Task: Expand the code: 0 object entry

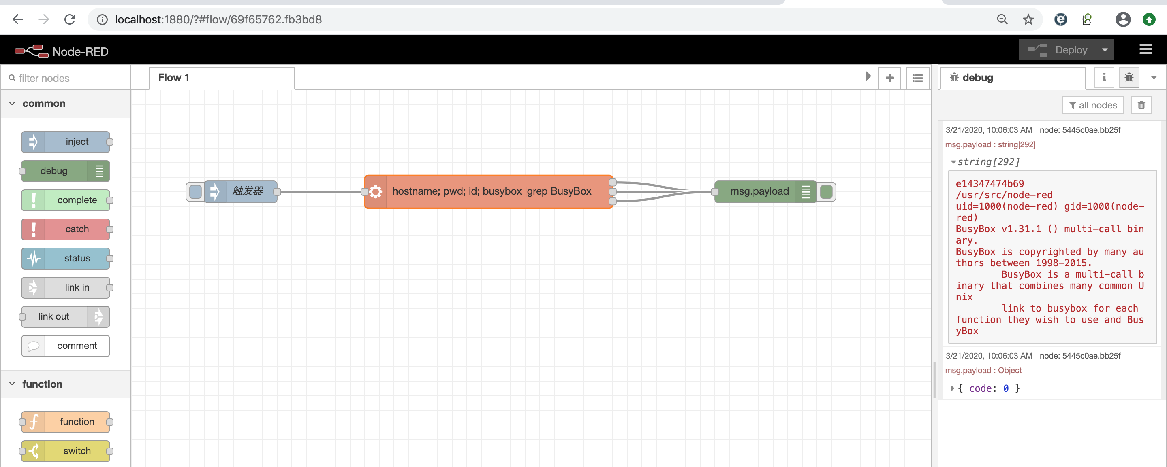Action: click(x=952, y=388)
